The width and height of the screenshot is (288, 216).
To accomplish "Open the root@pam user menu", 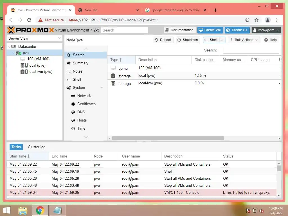I will 266,30.
